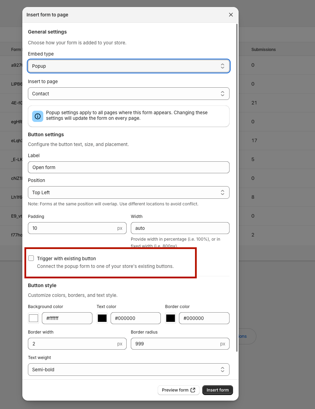Click the dialog's vertical scrollbar

click(237, 188)
